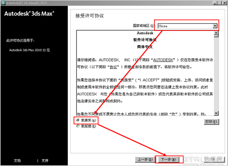The width and height of the screenshot is (228, 166).
Task: Click the 打印 (P) print button
Action: point(211,122)
